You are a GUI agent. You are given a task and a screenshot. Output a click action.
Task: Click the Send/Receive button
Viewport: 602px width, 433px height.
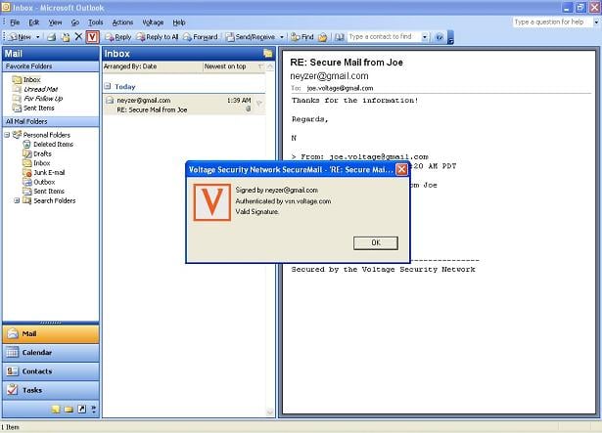(x=251, y=37)
